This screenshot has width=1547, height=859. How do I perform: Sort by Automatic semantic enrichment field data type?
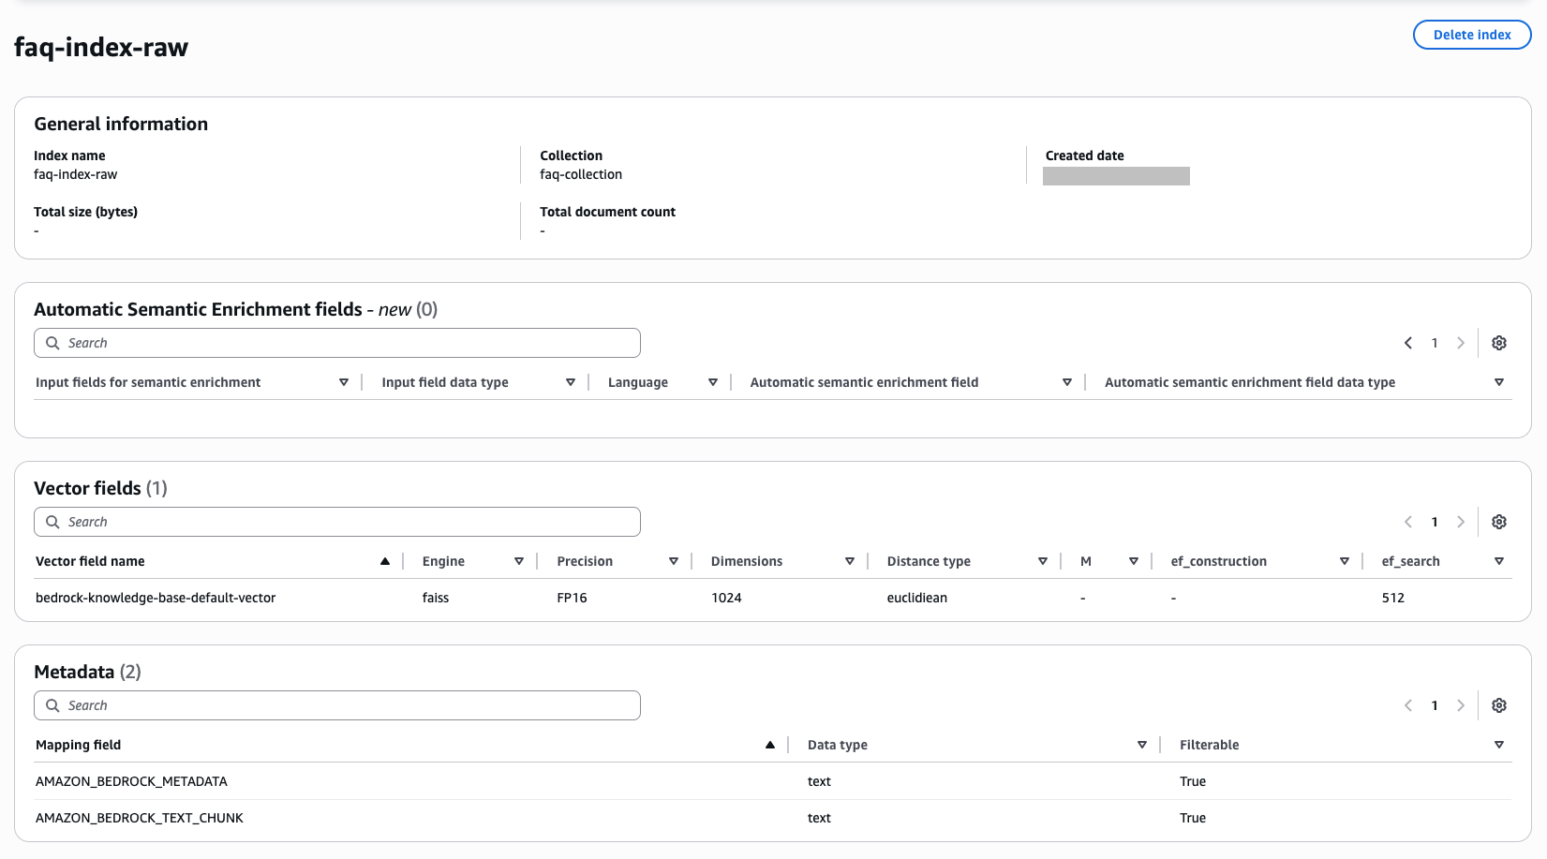tap(1499, 382)
